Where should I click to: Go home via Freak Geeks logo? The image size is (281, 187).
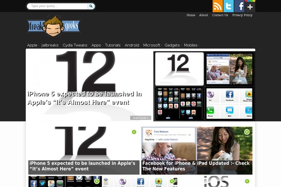[x=53, y=26]
